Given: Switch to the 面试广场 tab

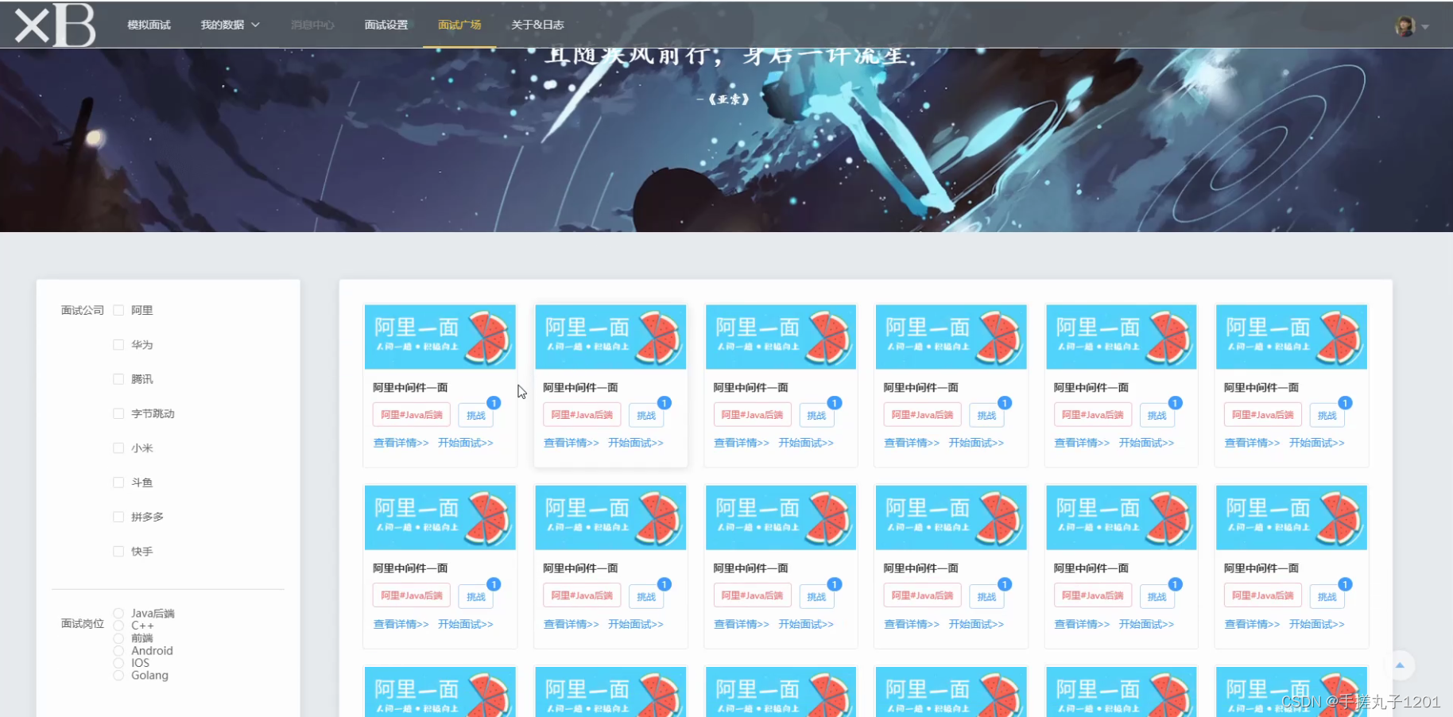Looking at the screenshot, I should [459, 25].
